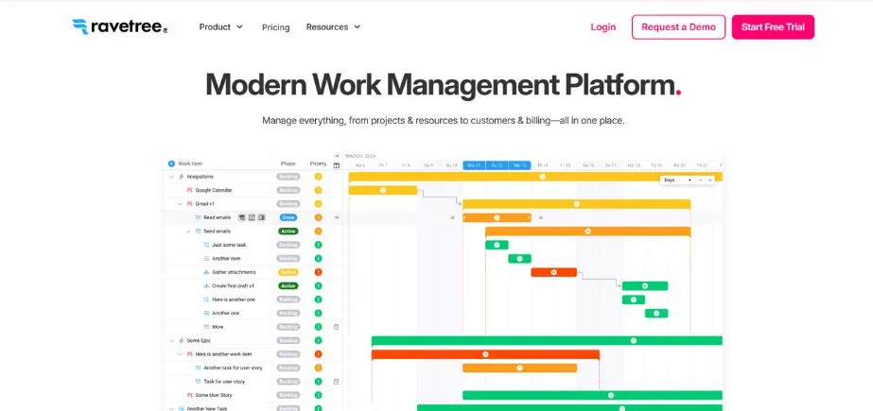The image size is (873, 411).
Task: Click the yellow priority dot on Integrations
Action: tap(319, 177)
